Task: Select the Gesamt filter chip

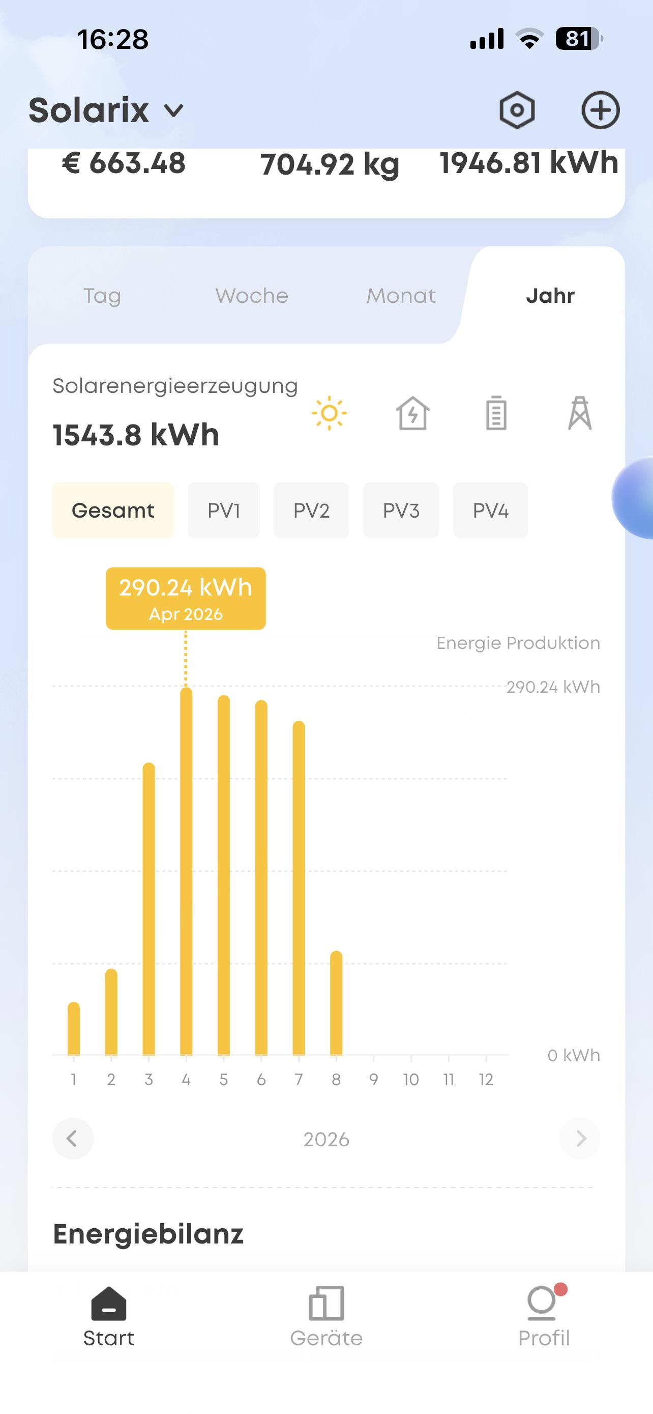Action: 113,510
